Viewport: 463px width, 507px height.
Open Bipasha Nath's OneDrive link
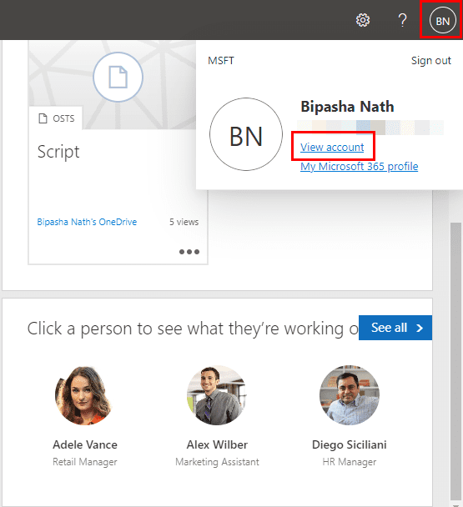(x=87, y=222)
